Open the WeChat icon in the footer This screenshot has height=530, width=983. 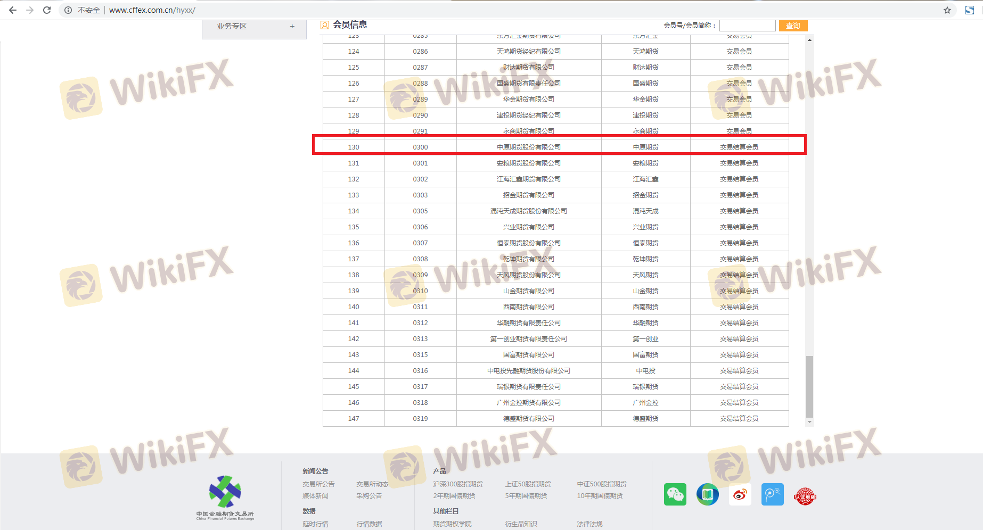pos(675,494)
